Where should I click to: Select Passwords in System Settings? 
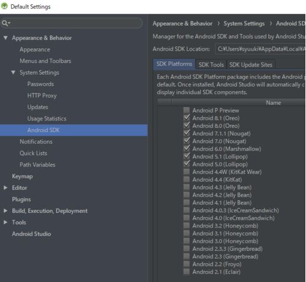[x=40, y=84]
